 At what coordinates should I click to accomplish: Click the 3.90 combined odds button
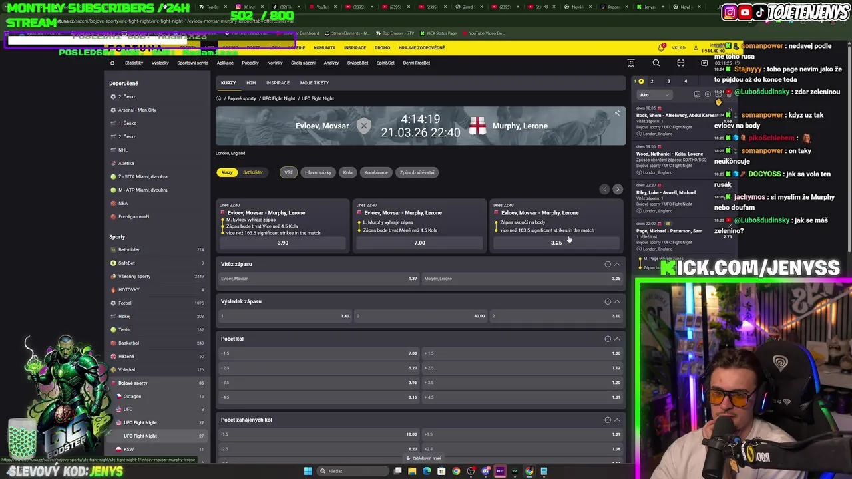[283, 243]
